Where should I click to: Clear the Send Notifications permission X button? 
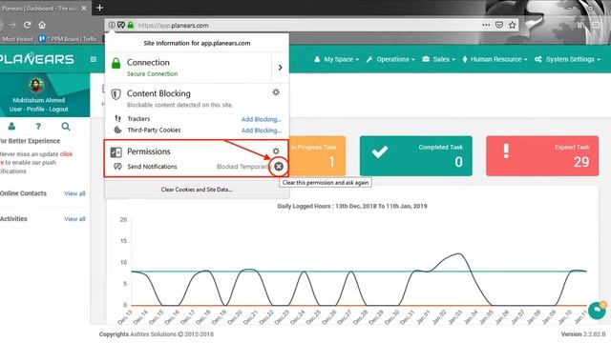pyautogui.click(x=279, y=167)
